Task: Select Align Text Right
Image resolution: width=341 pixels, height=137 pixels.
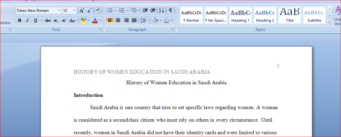Action: pyautogui.click(x=126, y=20)
